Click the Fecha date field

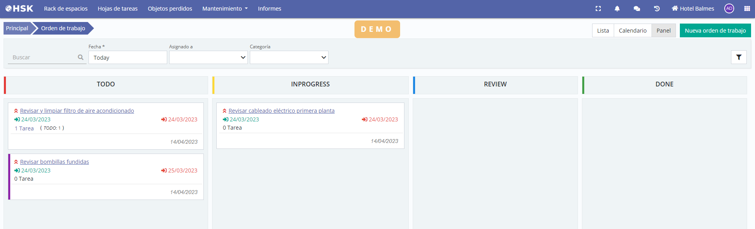coord(127,57)
